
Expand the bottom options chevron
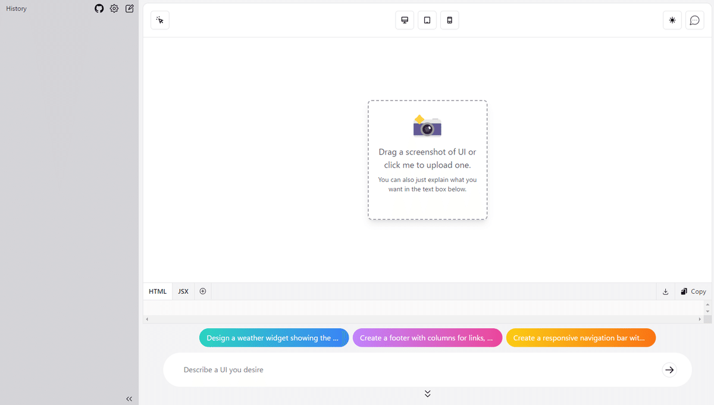click(x=427, y=393)
